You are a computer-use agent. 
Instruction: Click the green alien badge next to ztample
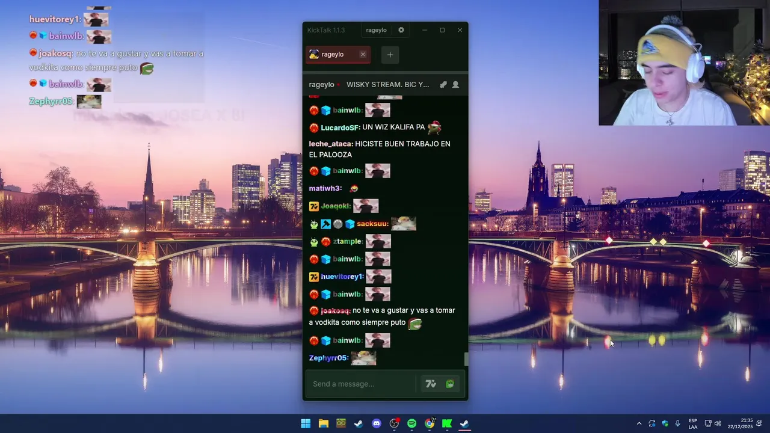point(313,242)
